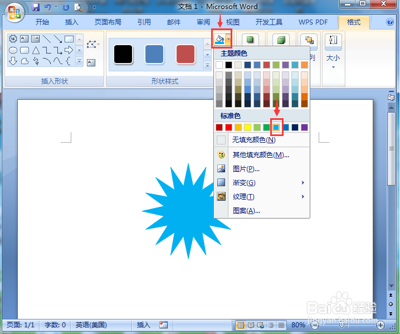Switch to Full Screen Reading view
Image resolution: width=400 pixels, height=334 pixels.
(x=251, y=325)
